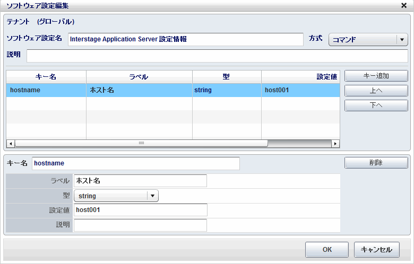Click the ラベル field containing ホスト名
This screenshot has width=414, height=264.
click(x=140, y=181)
